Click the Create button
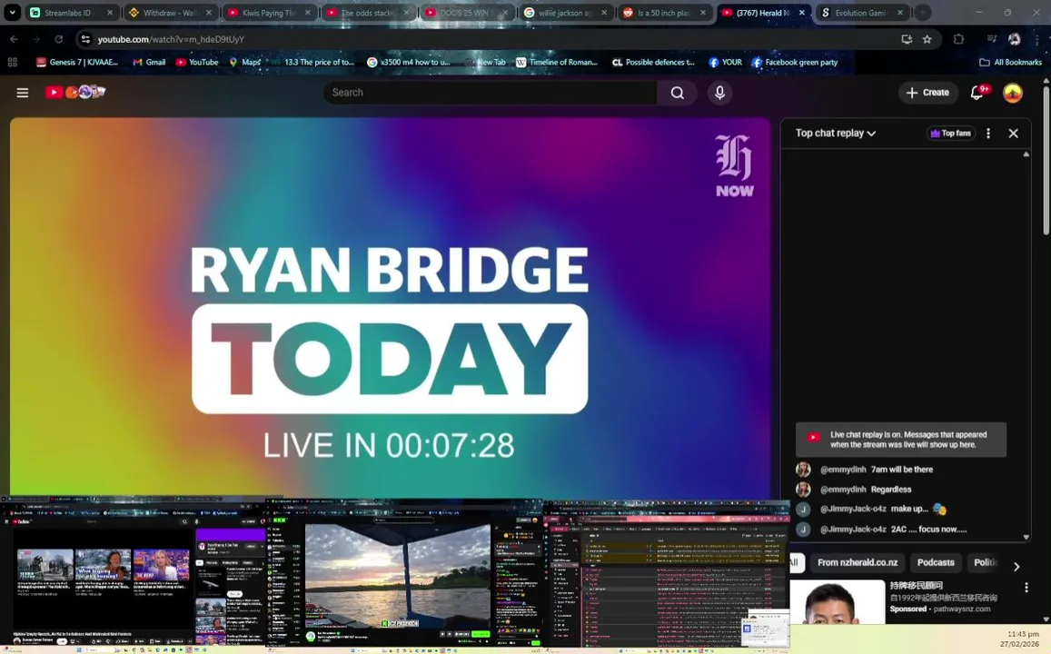The width and height of the screenshot is (1051, 654). click(927, 93)
